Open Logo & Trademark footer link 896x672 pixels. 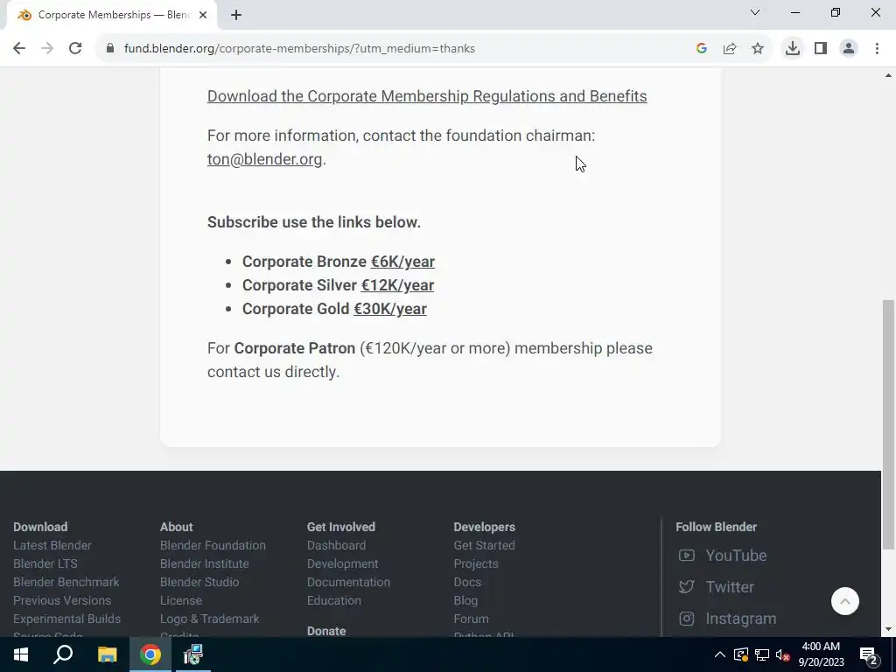210,619
